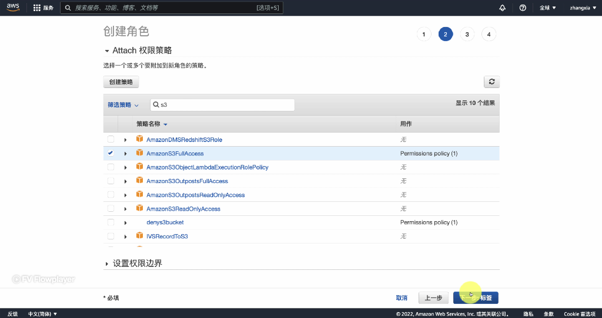602x318 pixels.
Task: Click the policy icon of AmazonS3ReadOnlyAccess
Action: pos(140,208)
